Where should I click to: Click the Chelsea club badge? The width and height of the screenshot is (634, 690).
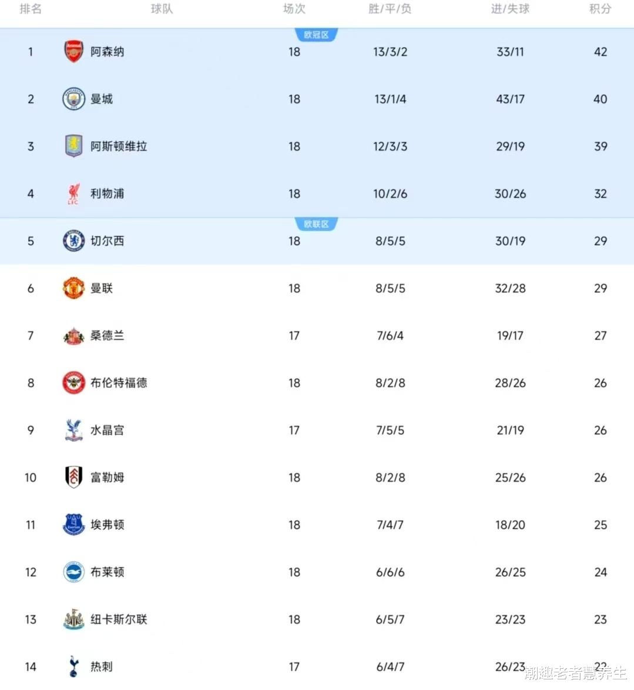73,241
